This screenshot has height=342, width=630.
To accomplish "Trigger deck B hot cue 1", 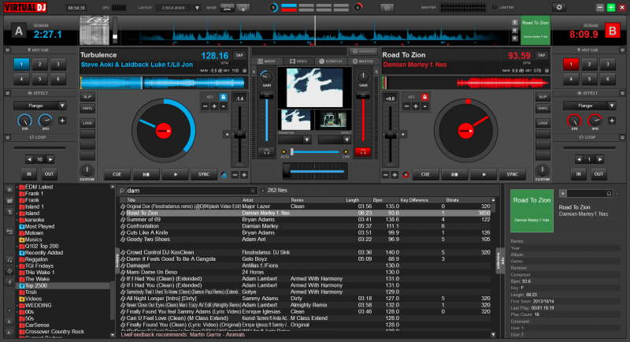I will point(571,64).
